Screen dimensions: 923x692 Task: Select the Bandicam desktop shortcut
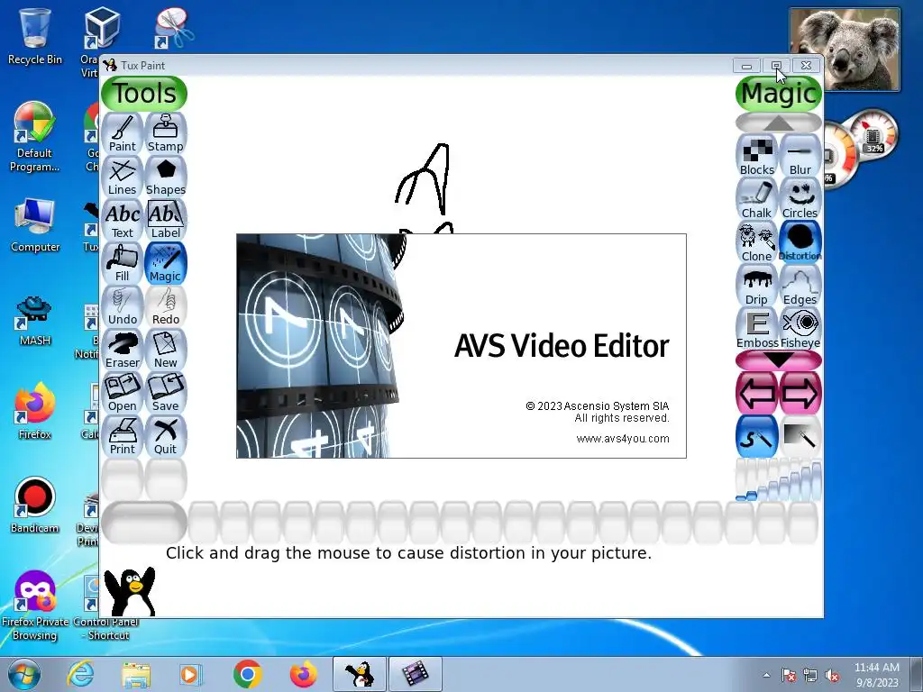35,505
